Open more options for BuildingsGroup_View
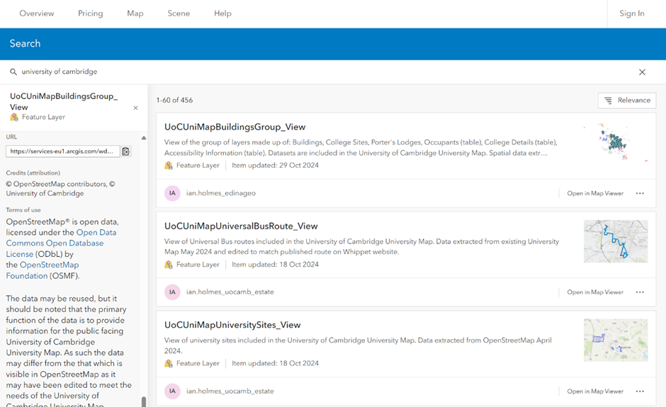666x407 pixels. click(x=640, y=193)
